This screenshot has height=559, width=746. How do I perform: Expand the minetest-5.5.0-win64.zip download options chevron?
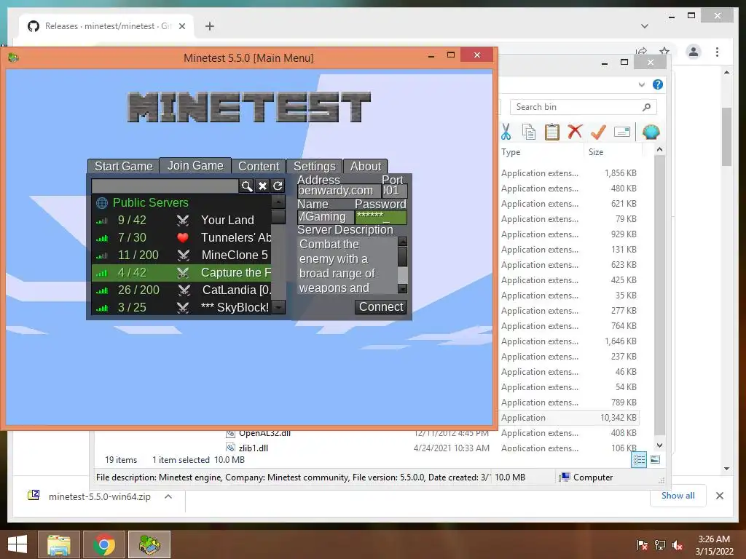click(168, 496)
